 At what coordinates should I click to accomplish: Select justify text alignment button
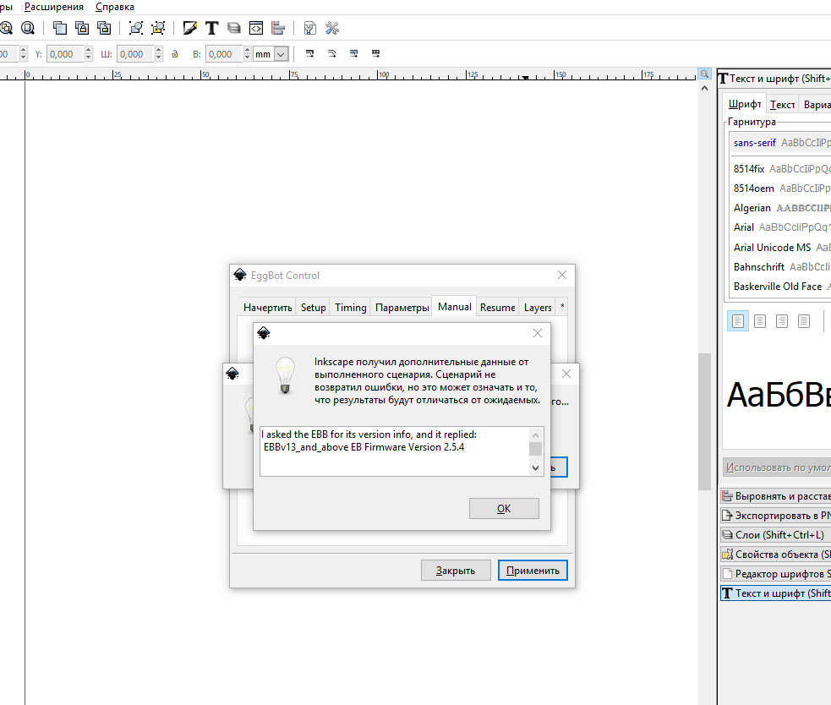(x=804, y=320)
